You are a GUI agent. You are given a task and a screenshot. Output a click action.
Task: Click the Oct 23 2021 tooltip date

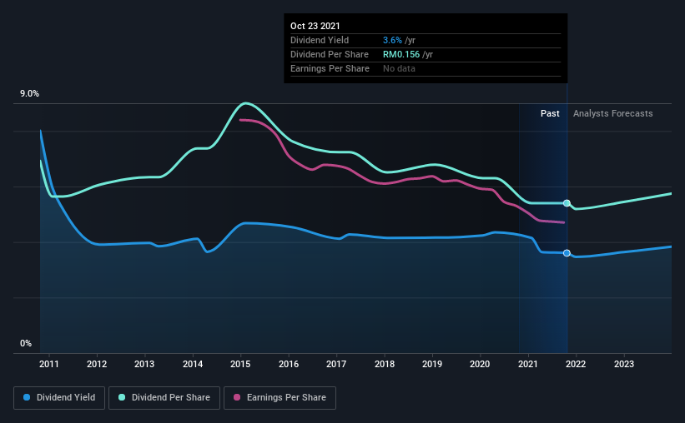315,26
